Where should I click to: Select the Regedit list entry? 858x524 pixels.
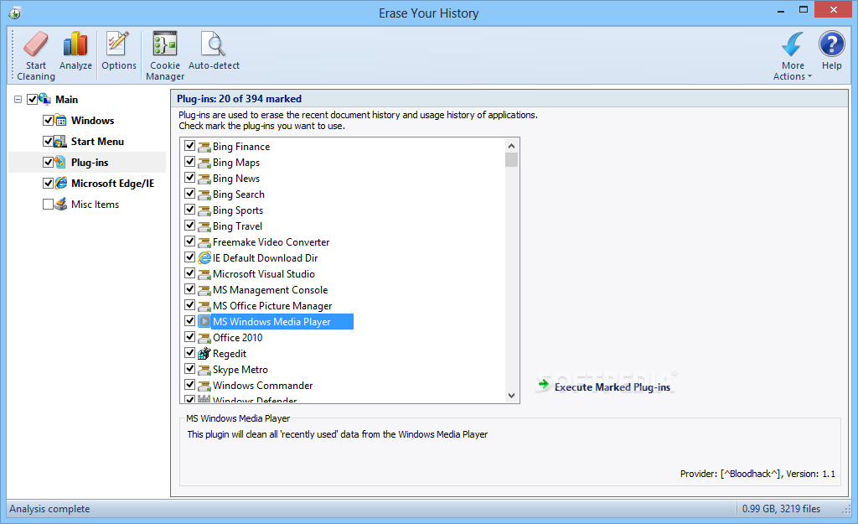tap(230, 354)
